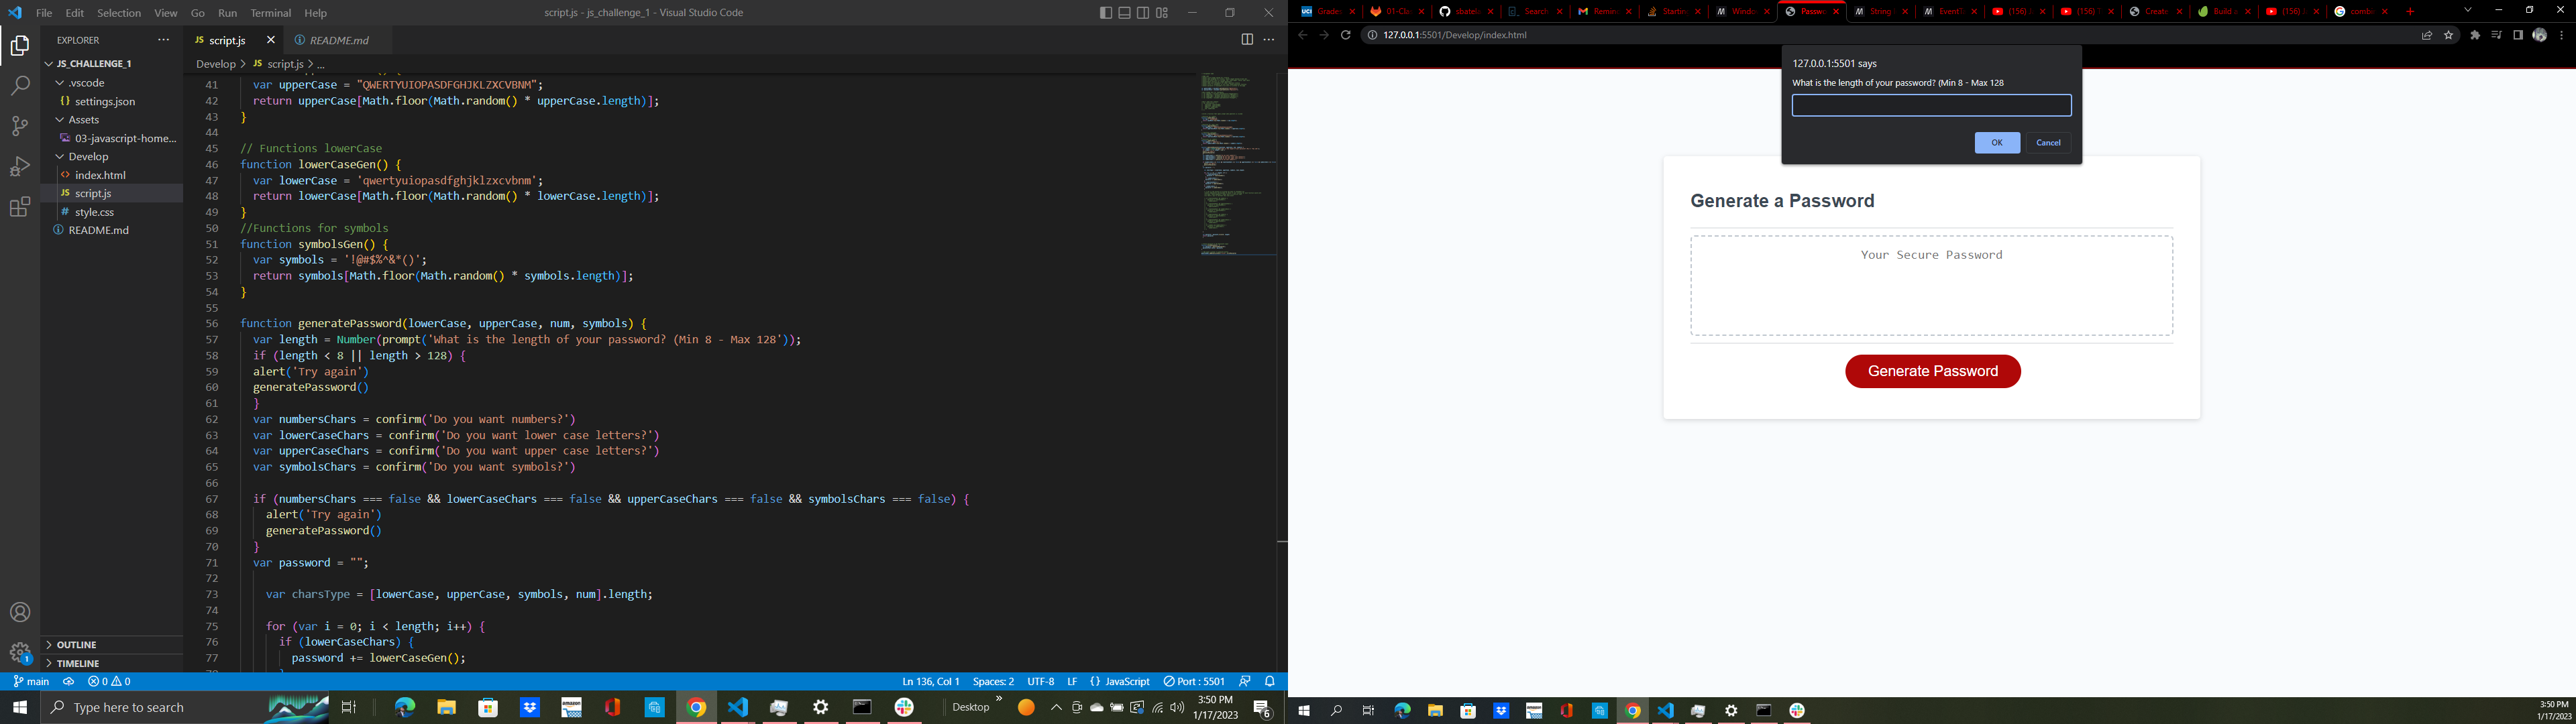Open the Accounts icon in activity bar
The width and height of the screenshot is (2576, 724).
coord(20,612)
